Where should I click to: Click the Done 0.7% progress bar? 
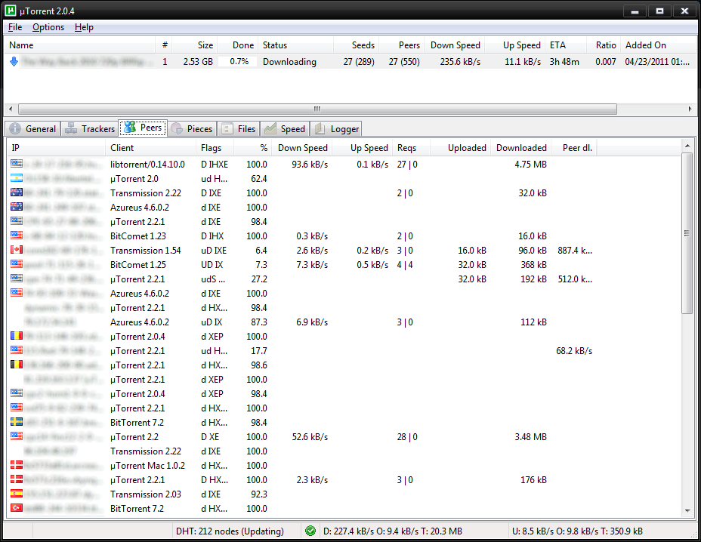coord(238,62)
